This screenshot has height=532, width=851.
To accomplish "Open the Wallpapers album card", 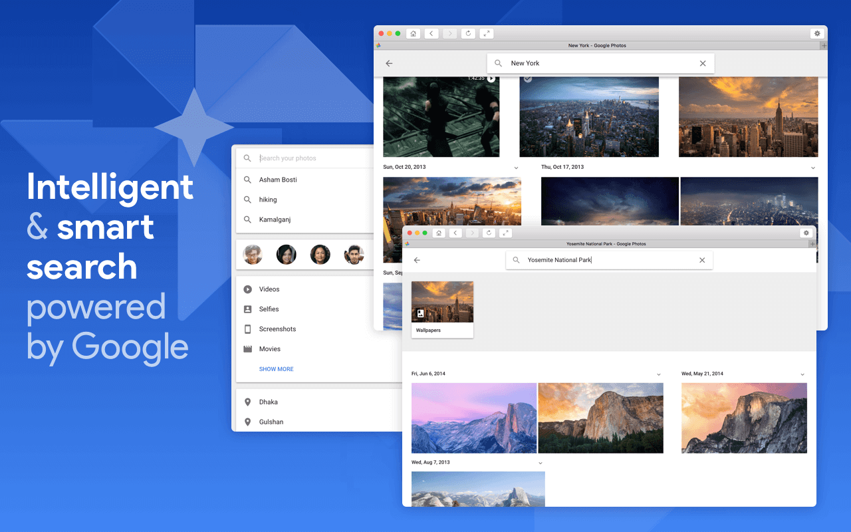I will click(x=442, y=309).
